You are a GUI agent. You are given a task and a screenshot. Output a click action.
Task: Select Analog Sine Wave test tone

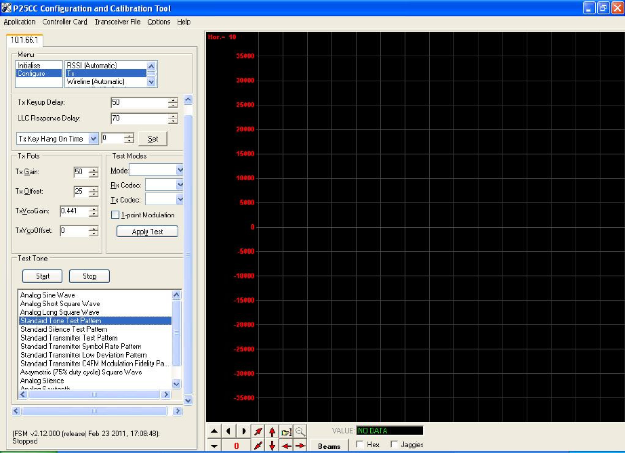click(x=96, y=295)
